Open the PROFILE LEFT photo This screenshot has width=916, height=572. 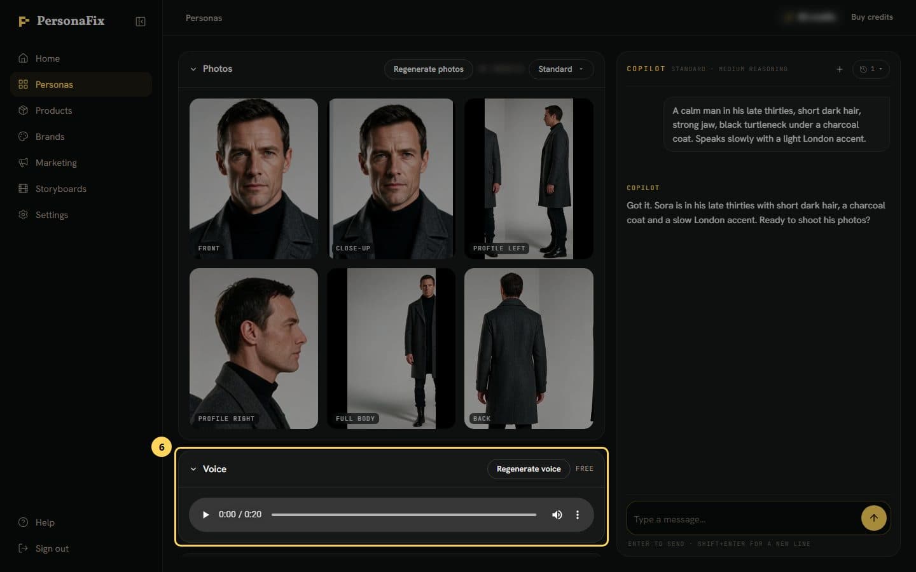529,179
